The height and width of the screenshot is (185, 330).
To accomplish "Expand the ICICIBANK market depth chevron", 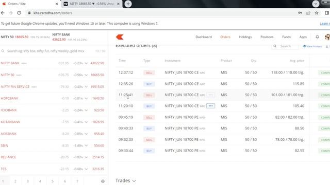I will tap(86, 110).
